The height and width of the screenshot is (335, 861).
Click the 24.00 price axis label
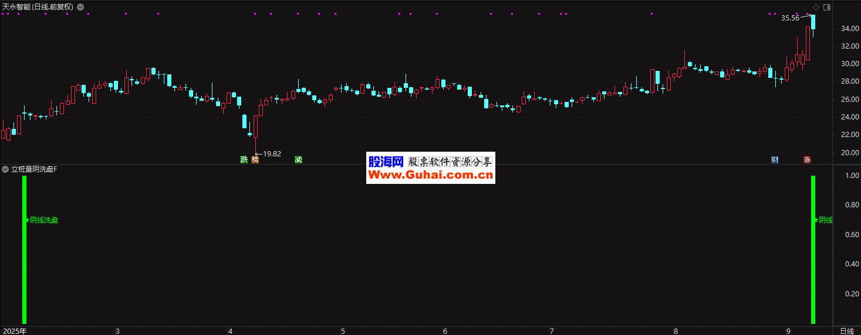[x=850, y=117]
